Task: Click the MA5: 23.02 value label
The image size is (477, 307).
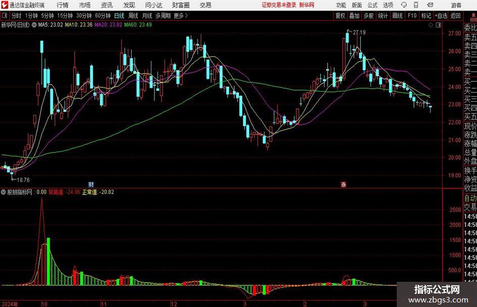Action: [50, 25]
